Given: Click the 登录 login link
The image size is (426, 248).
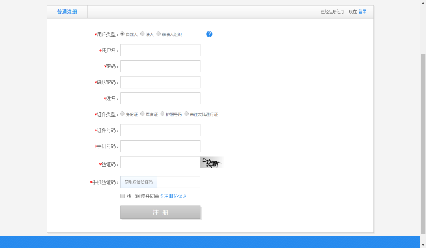Looking at the screenshot, I should click(x=362, y=11).
